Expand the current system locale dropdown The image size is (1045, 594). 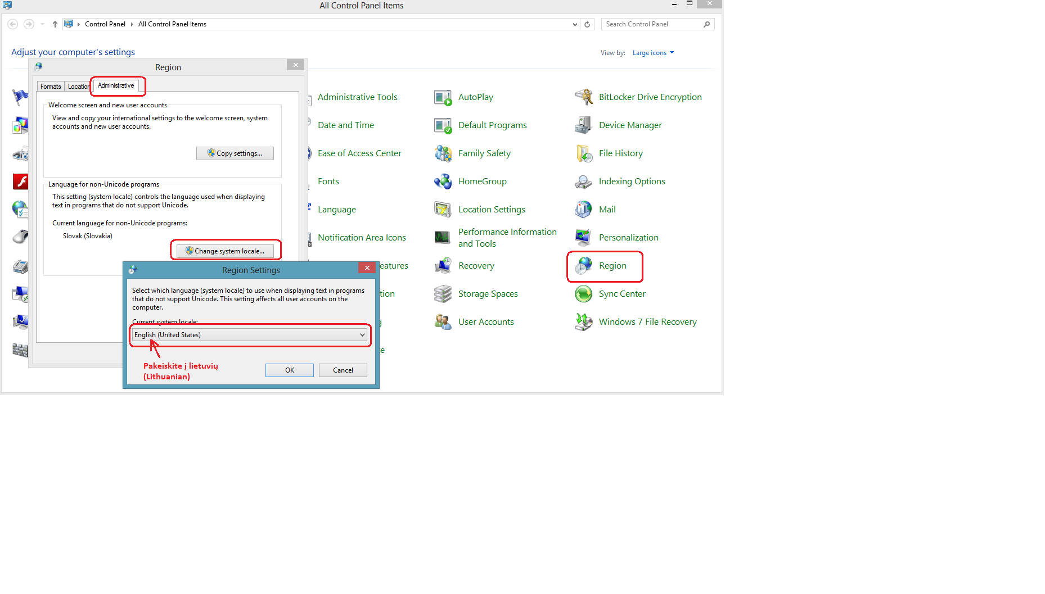click(362, 335)
